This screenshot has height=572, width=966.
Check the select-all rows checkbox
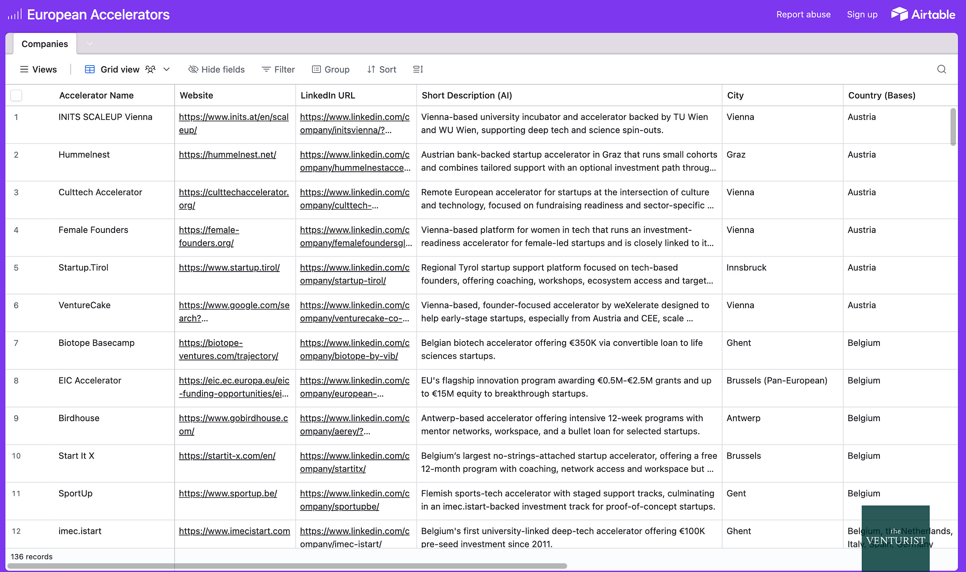point(16,95)
